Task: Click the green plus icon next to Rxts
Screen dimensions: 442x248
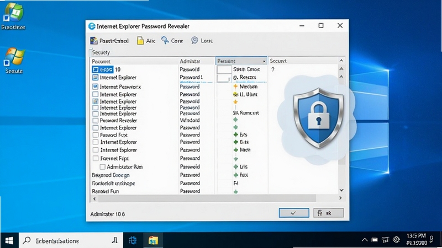Action: [236, 175]
